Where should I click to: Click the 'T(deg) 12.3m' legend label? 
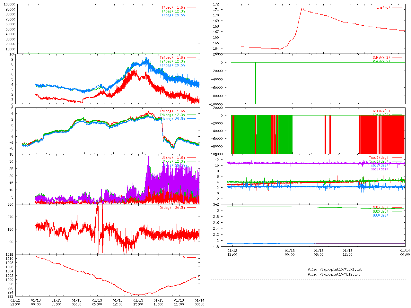173,11
